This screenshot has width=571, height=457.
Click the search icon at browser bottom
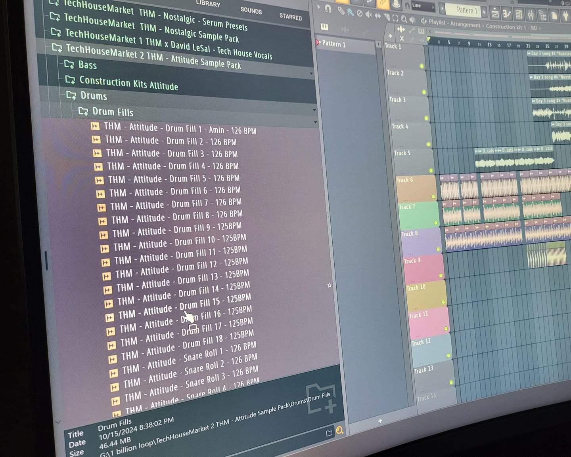(x=340, y=430)
